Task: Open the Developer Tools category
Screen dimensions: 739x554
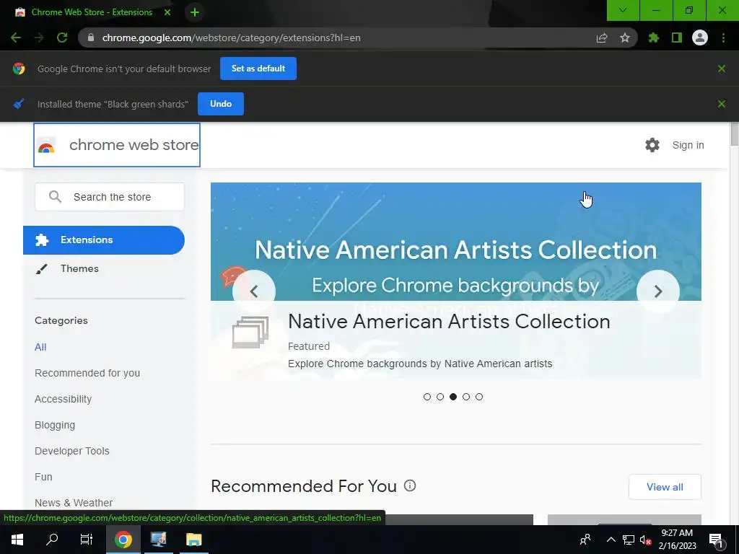Action: click(72, 451)
